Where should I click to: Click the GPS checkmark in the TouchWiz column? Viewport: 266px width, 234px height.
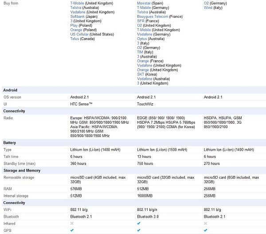coord(139,230)
